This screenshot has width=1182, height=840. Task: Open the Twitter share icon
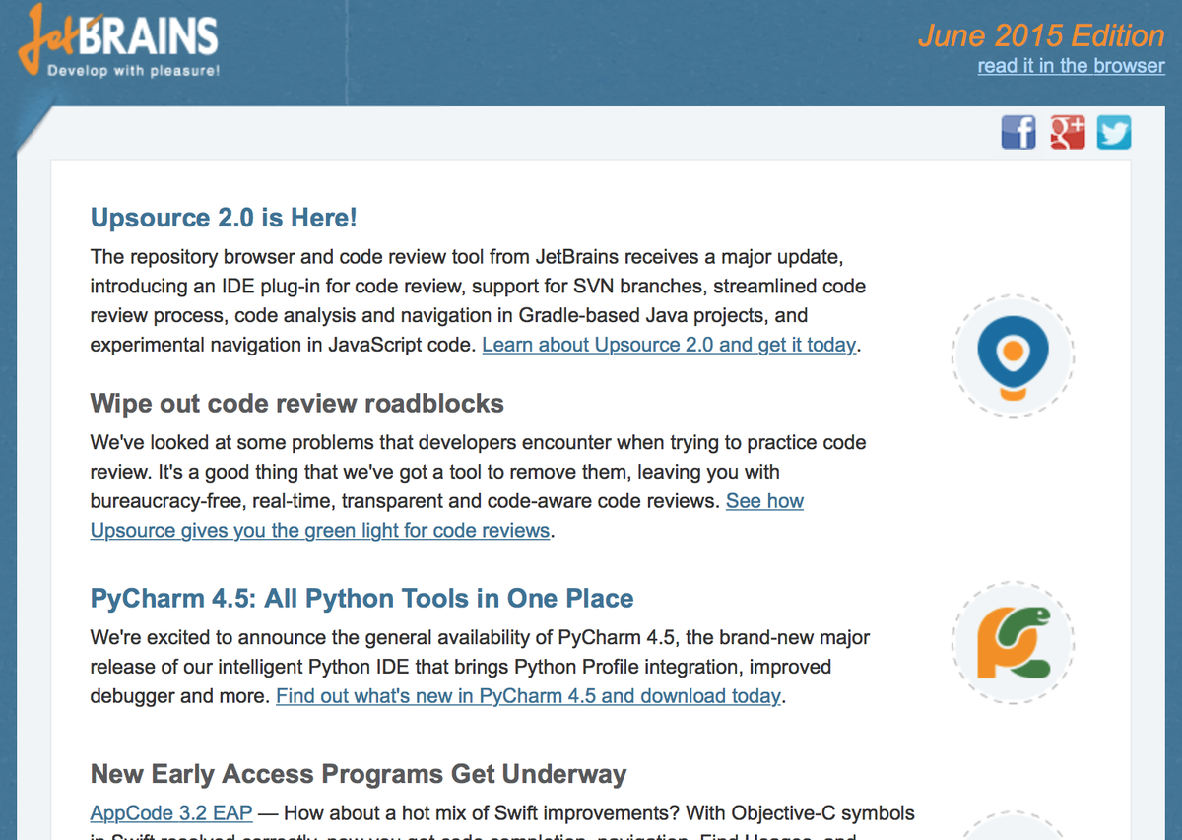1114,132
